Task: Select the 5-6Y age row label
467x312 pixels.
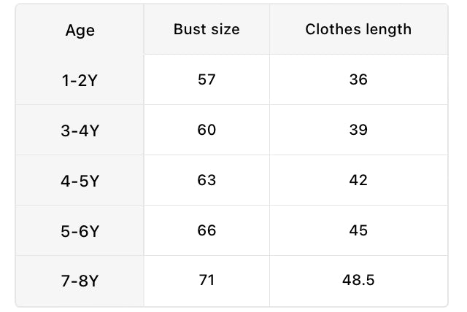Action: click(80, 231)
